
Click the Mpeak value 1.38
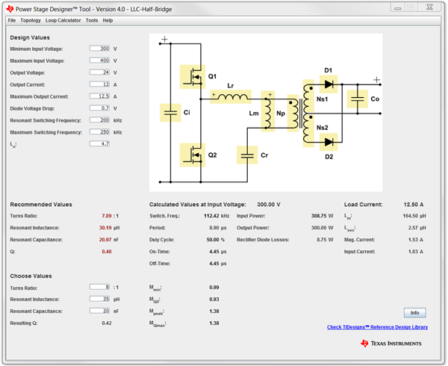[x=214, y=311]
